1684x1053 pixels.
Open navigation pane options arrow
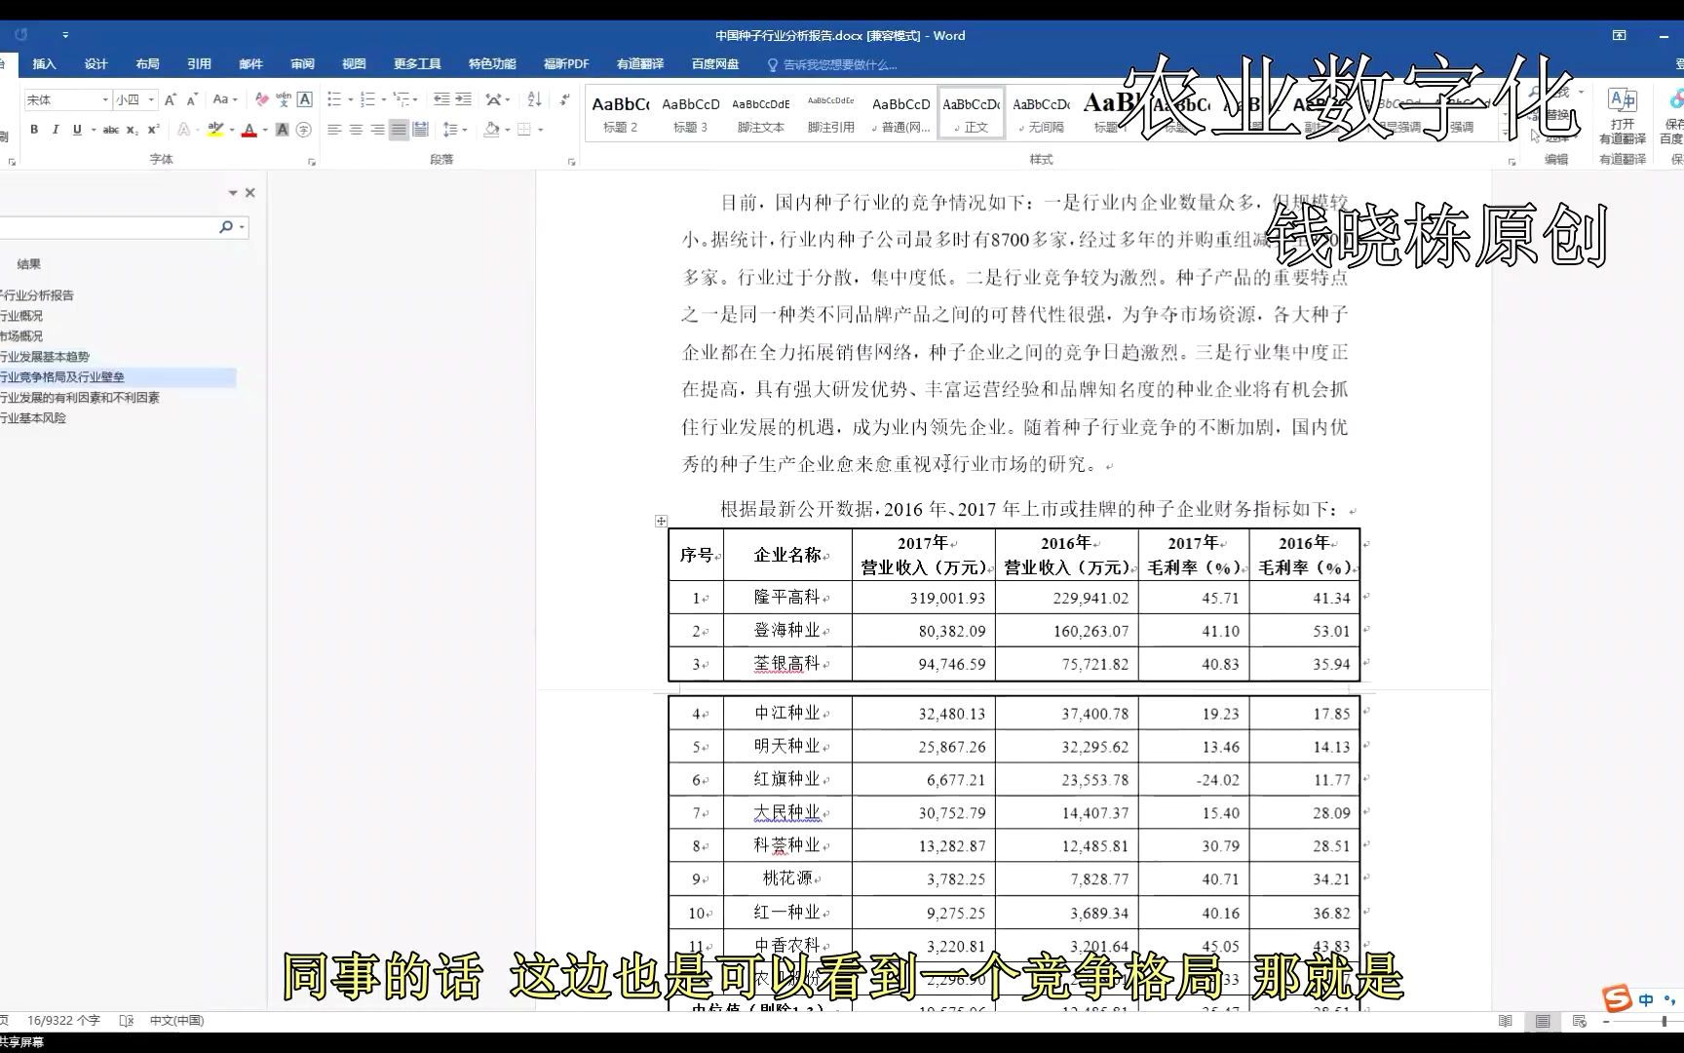pyautogui.click(x=233, y=193)
